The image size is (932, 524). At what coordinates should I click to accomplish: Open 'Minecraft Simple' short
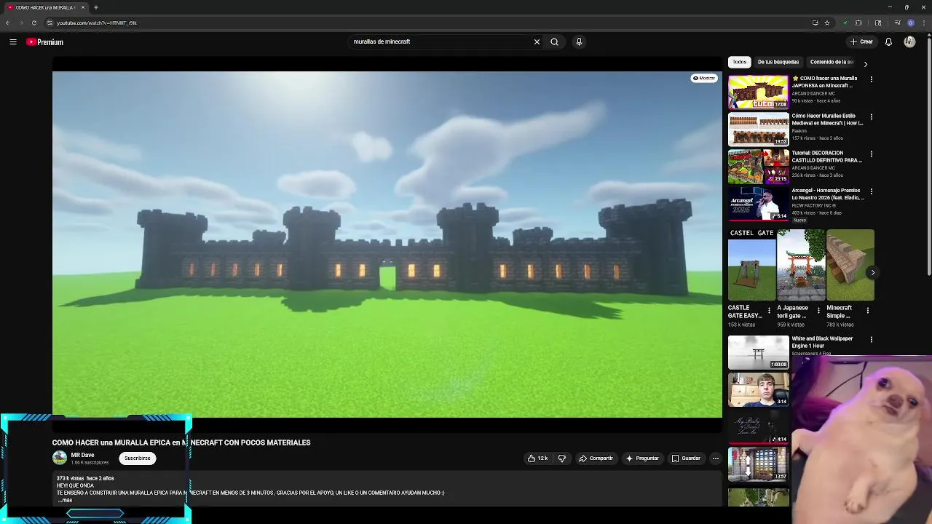point(850,266)
